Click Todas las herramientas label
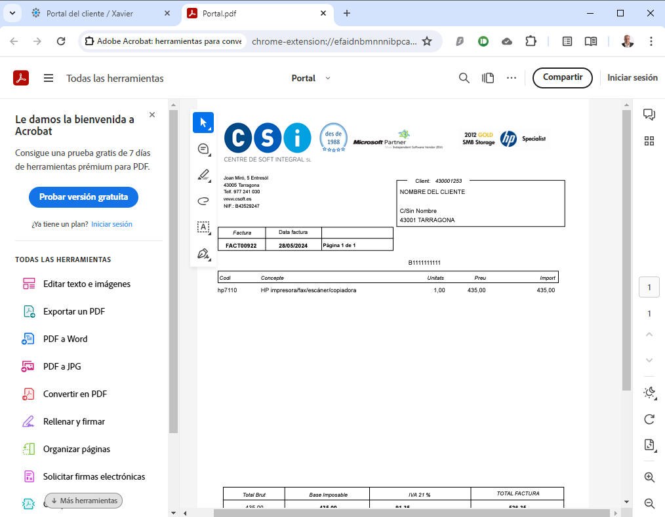 [x=115, y=79]
